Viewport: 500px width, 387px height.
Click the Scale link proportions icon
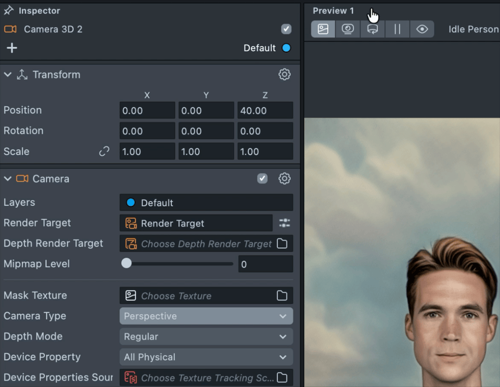click(104, 152)
